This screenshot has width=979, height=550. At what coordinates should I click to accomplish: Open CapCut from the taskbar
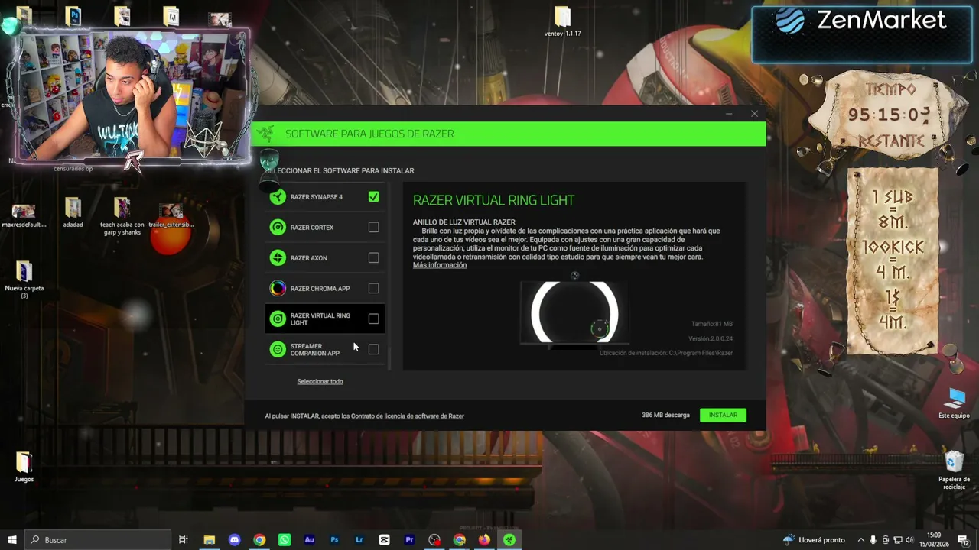click(384, 540)
